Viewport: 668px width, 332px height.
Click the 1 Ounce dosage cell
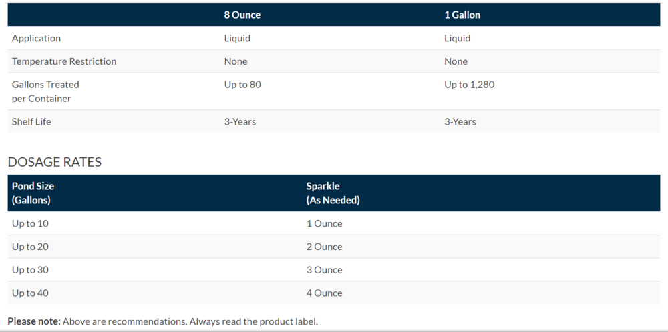pyautogui.click(x=324, y=223)
